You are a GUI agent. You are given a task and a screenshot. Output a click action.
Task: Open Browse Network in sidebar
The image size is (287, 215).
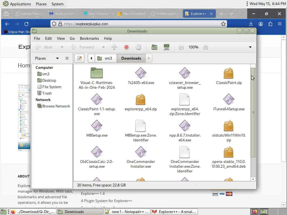[54, 106]
